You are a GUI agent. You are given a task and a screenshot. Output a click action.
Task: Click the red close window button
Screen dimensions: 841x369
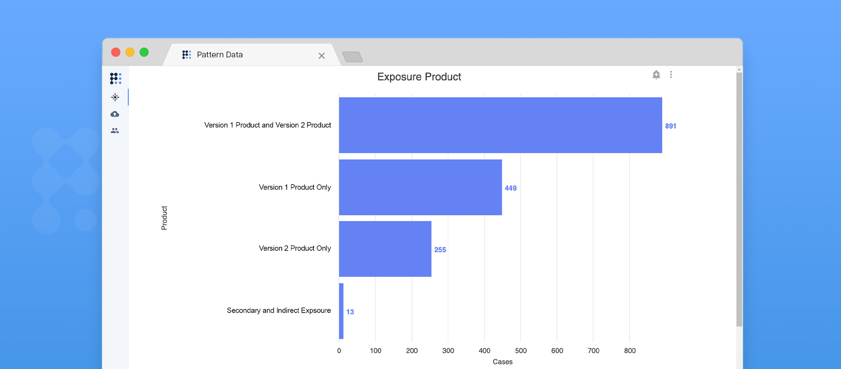point(116,52)
